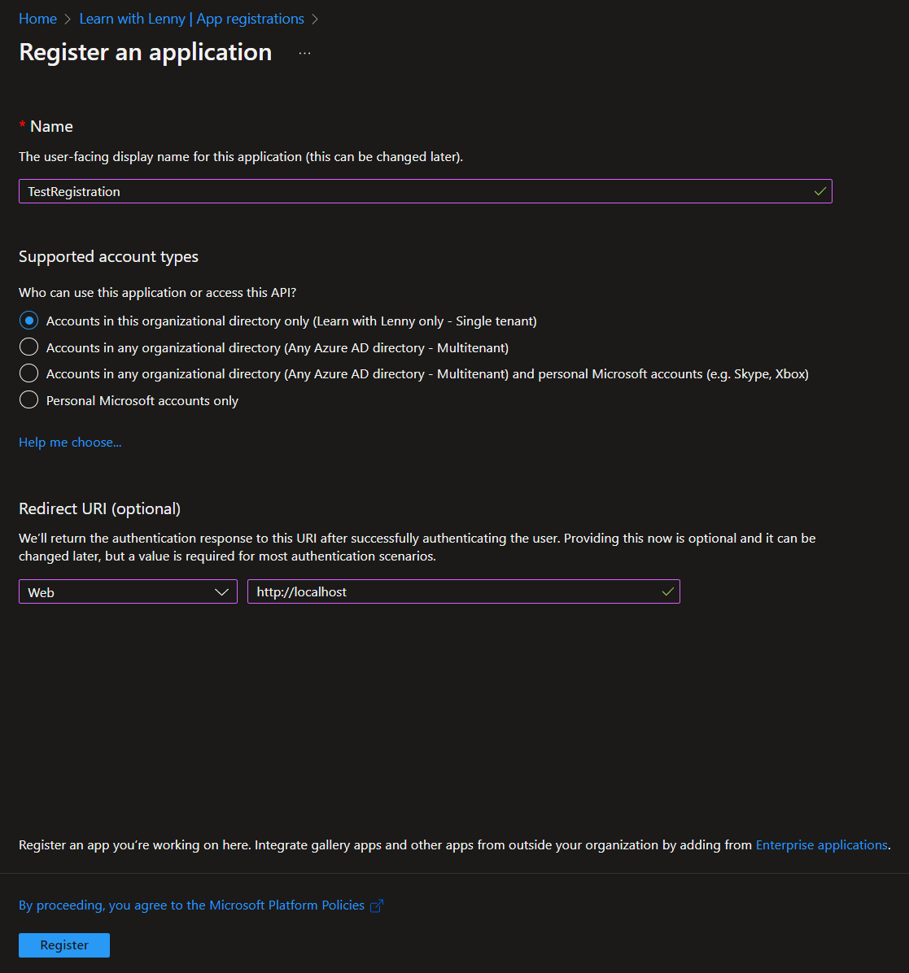Open Learn with Lenny App registrations breadcrumb
909x973 pixels.
point(192,18)
